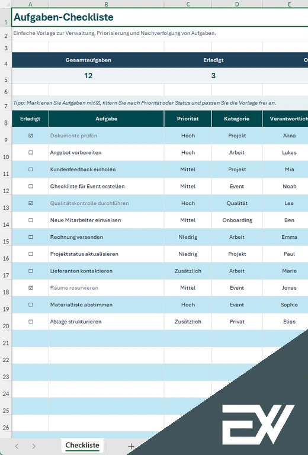The width and height of the screenshot is (308, 455).
Task: Select column A header
Action: click(x=30, y=4)
